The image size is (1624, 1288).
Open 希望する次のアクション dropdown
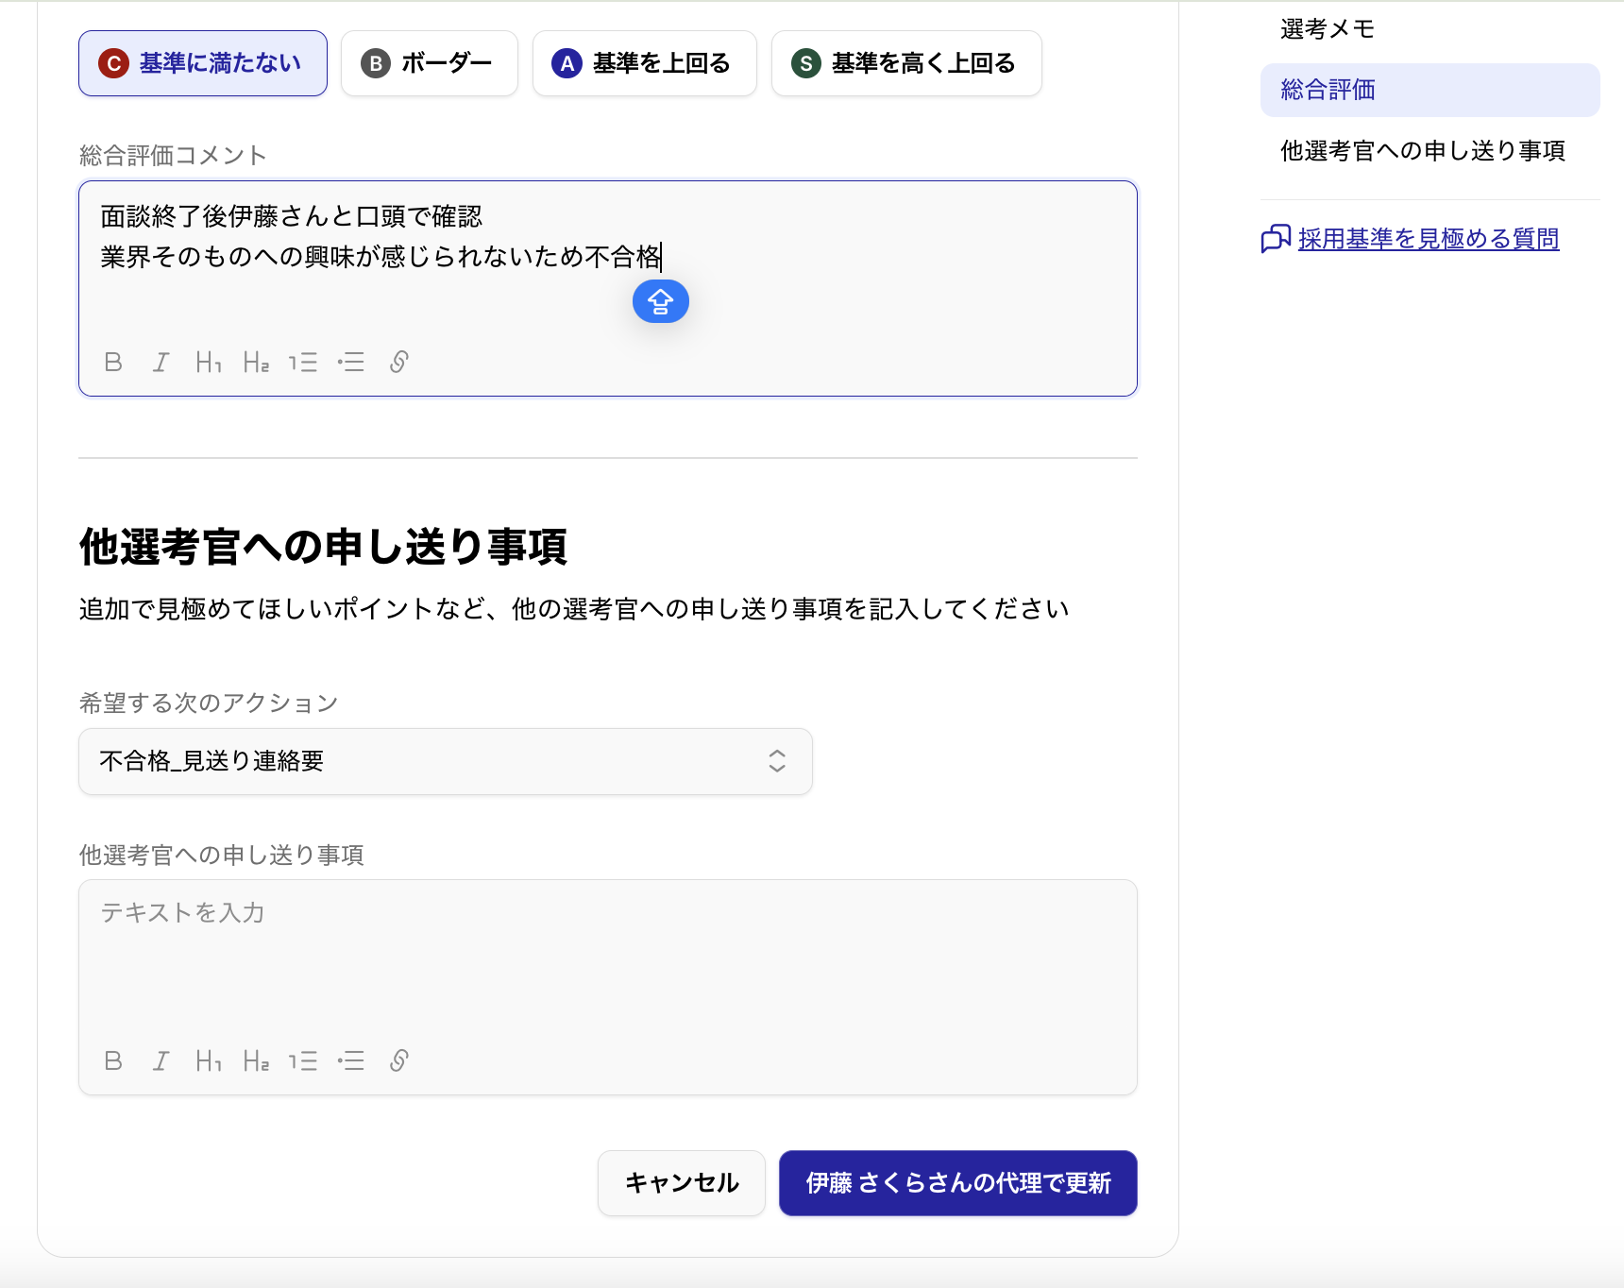(x=446, y=762)
